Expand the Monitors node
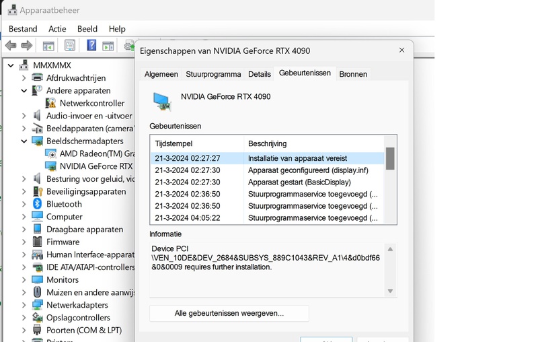This screenshot has height=342, width=538. click(24, 280)
